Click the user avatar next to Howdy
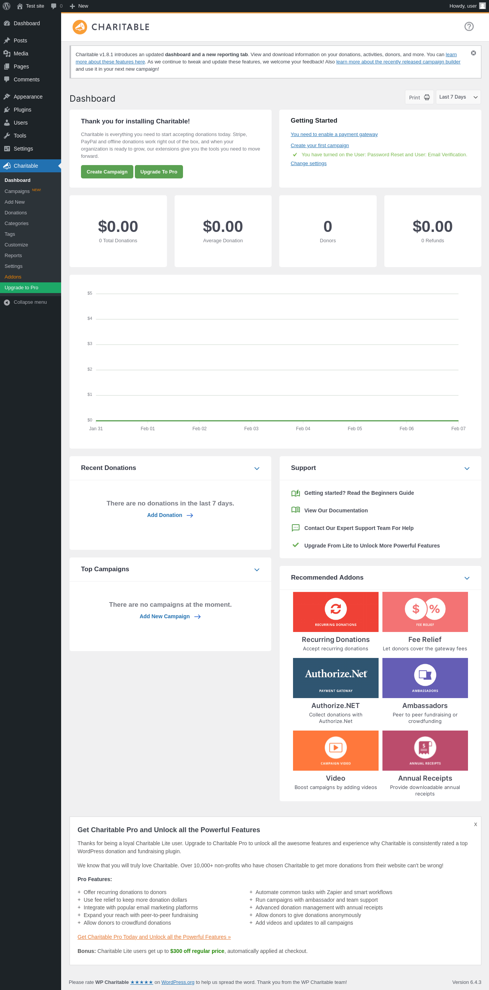This screenshot has width=489, height=990. pyautogui.click(x=483, y=6)
